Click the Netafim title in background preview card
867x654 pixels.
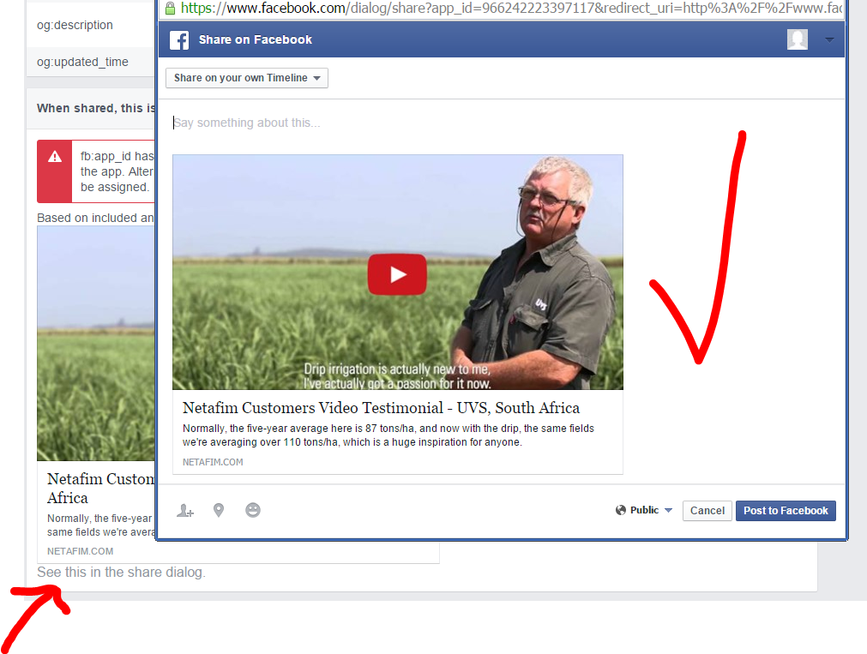click(100, 489)
